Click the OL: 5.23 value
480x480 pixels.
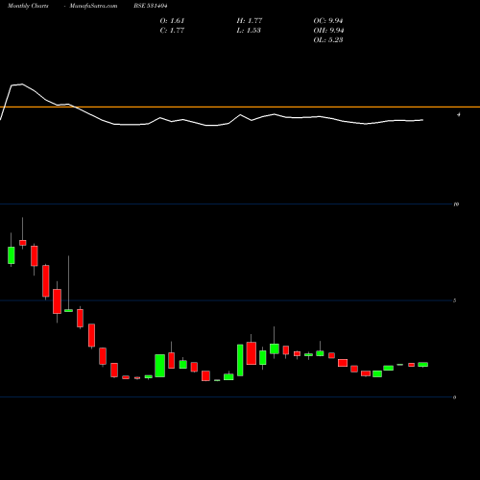328,40
